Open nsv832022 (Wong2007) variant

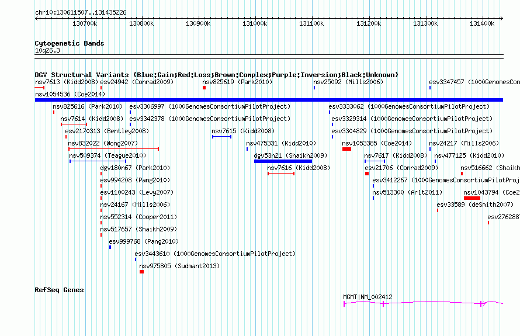pyautogui.click(x=103, y=143)
